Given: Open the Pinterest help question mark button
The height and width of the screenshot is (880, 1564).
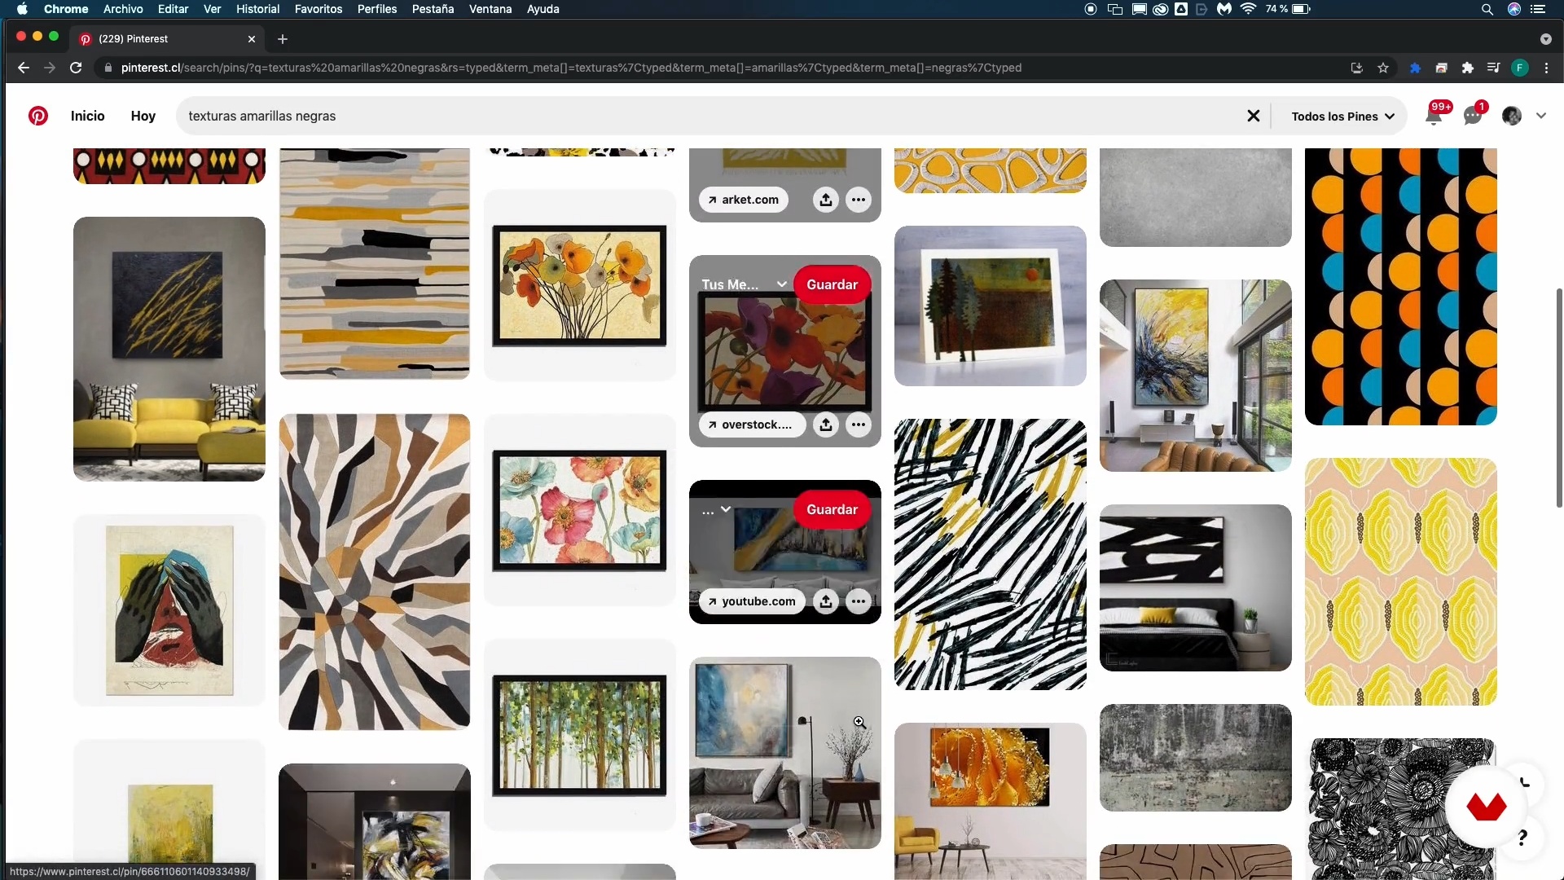Looking at the screenshot, I should point(1522,838).
